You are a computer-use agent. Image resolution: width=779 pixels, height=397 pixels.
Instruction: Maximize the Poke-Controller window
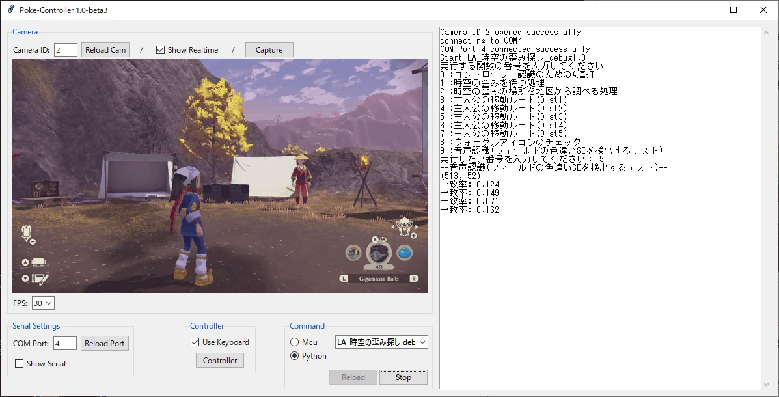733,10
